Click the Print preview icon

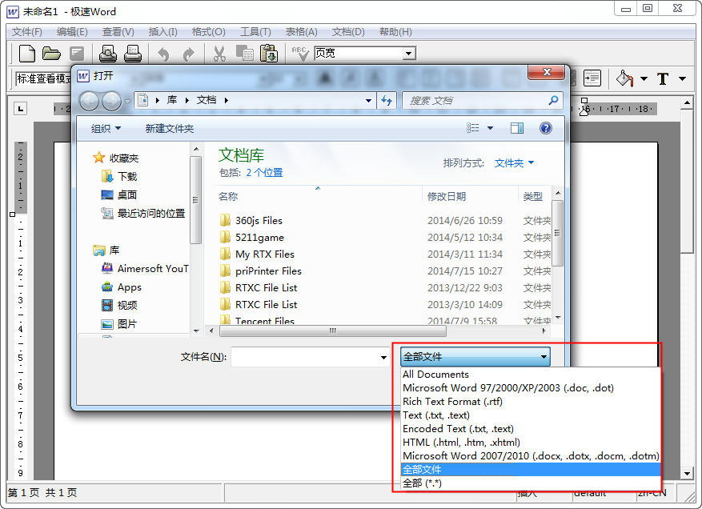(108, 54)
